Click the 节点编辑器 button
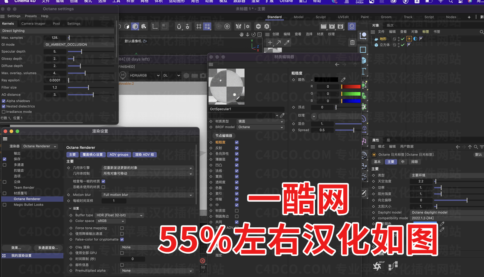The height and width of the screenshot is (277, 484). point(224,135)
